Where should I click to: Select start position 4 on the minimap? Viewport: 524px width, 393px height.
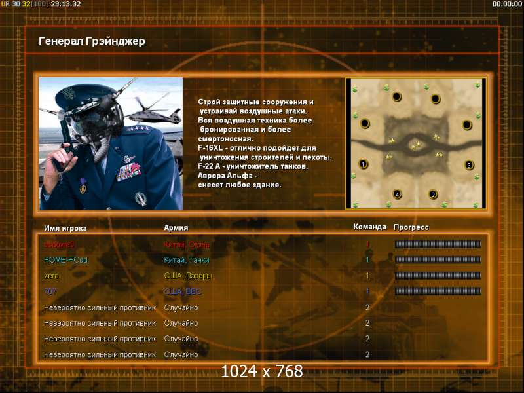pyautogui.click(x=397, y=194)
